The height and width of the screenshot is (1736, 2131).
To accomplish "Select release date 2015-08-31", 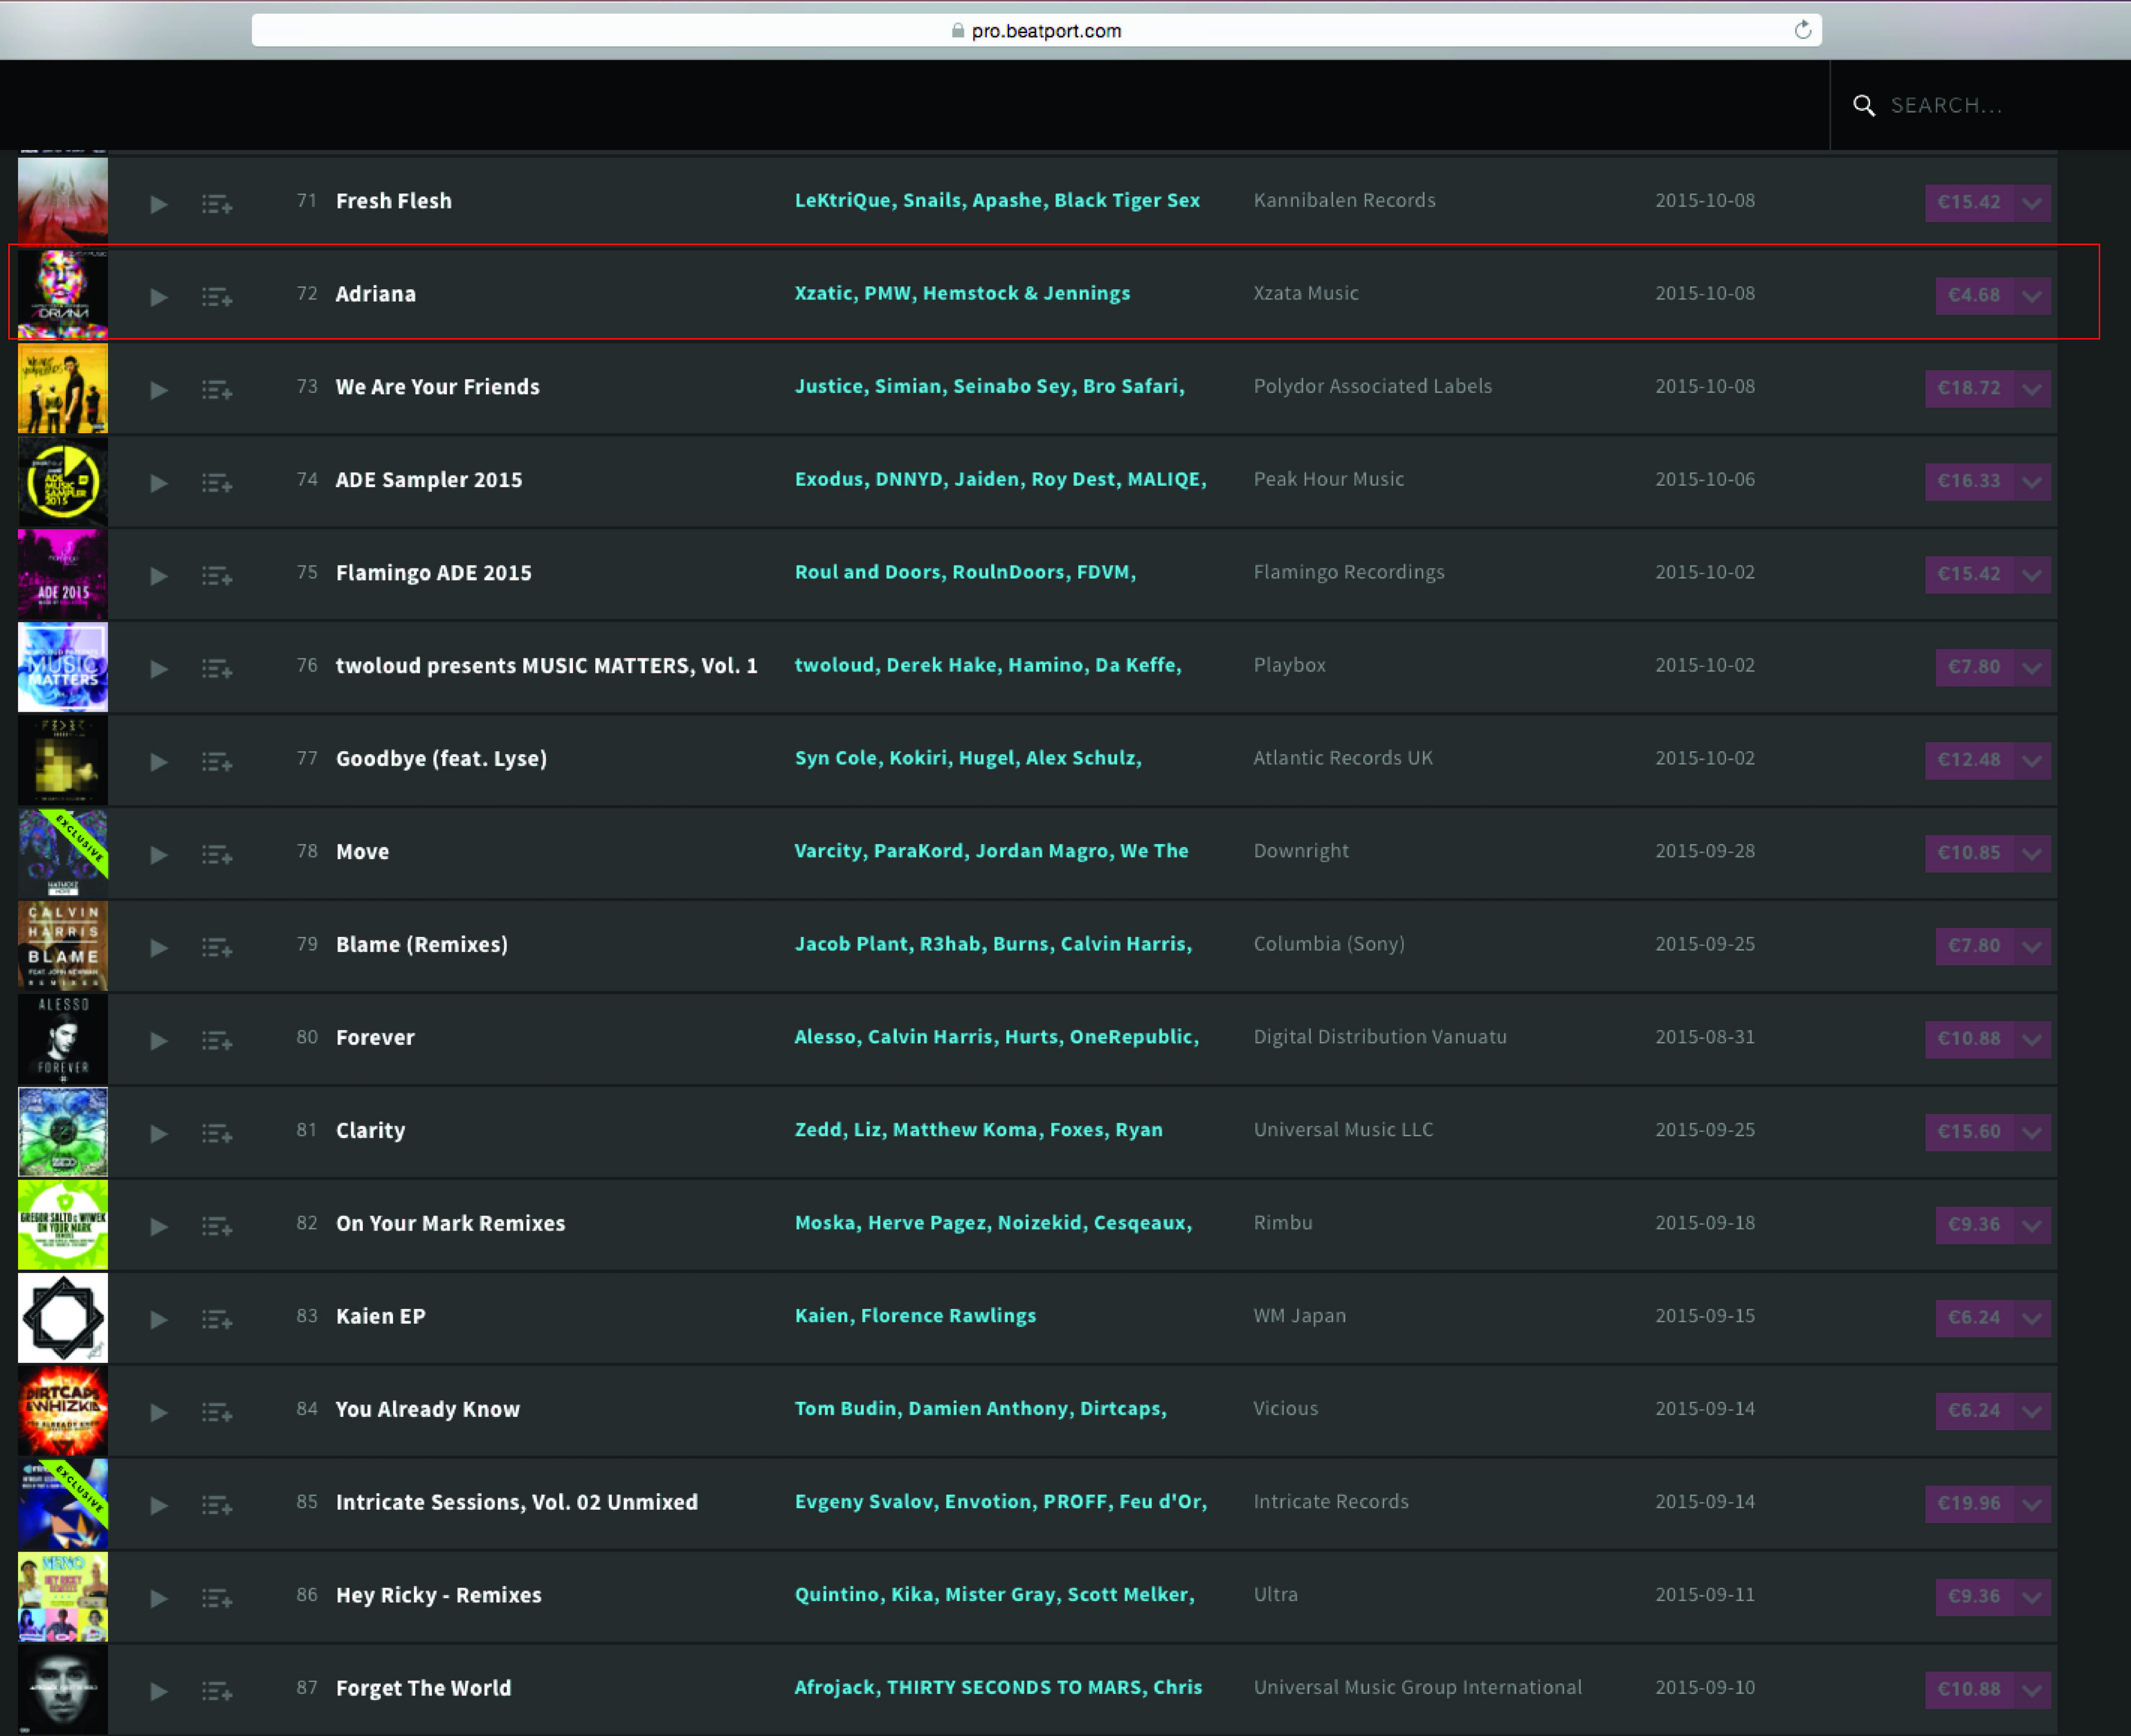I will [x=1705, y=1037].
